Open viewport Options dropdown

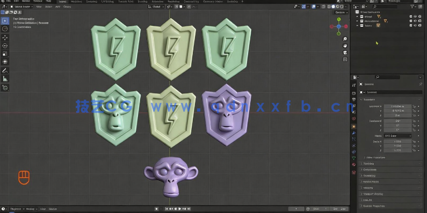click(x=342, y=12)
